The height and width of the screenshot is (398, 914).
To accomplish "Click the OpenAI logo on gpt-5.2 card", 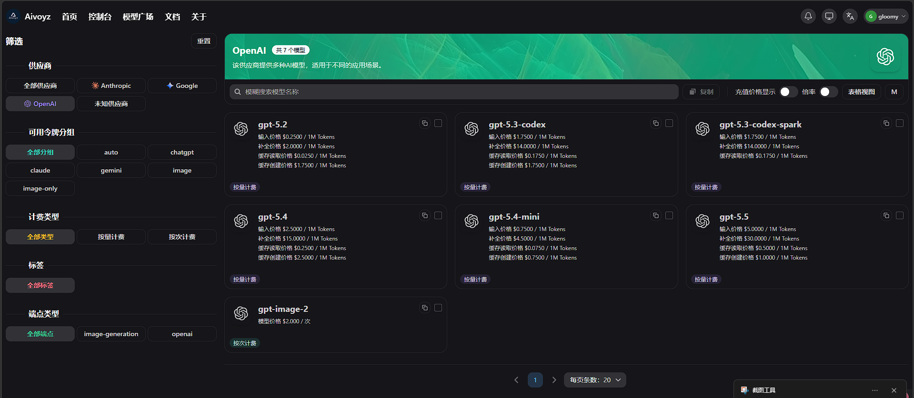I will (x=241, y=129).
